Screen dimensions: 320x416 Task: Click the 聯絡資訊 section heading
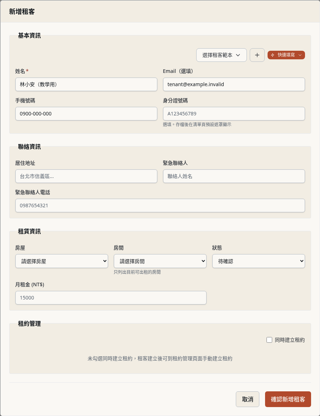coord(29,147)
